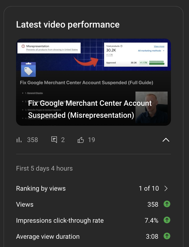
Task: Click the blue price tag icon in thumbnail
Action: tap(28, 70)
